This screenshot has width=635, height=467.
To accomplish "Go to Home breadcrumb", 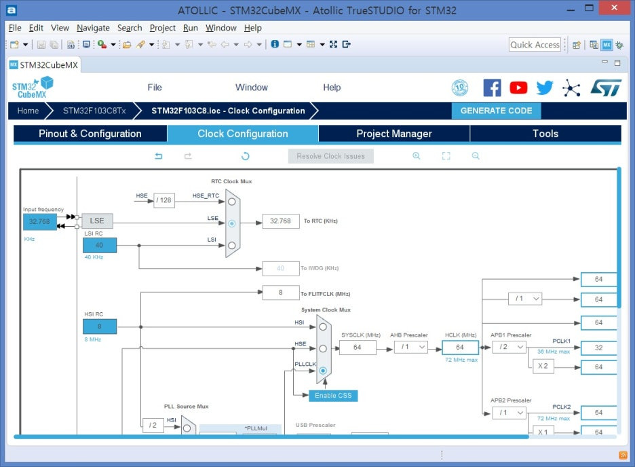I will coord(28,111).
